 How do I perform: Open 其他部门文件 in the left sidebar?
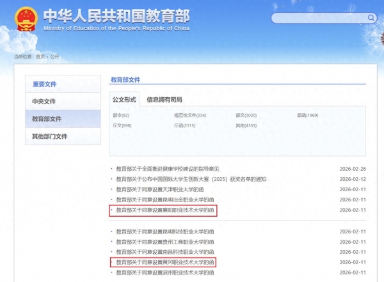(x=50, y=136)
